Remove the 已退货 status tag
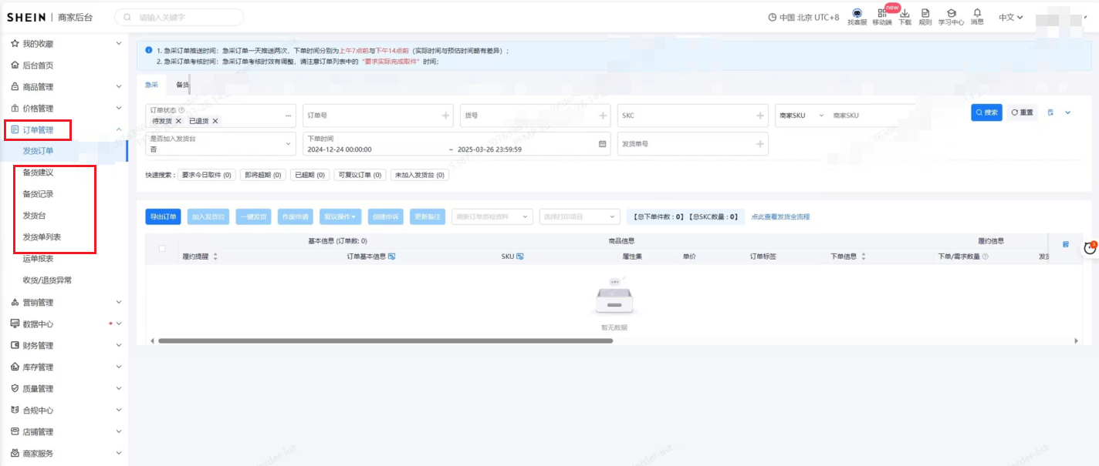 pyautogui.click(x=215, y=121)
